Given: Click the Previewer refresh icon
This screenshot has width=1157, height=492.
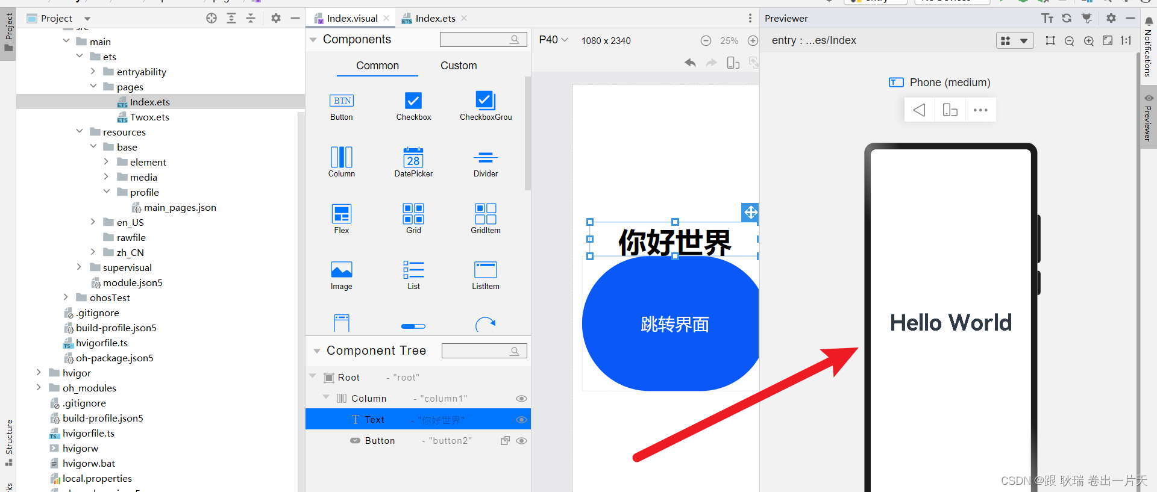Looking at the screenshot, I should pyautogui.click(x=1067, y=18).
